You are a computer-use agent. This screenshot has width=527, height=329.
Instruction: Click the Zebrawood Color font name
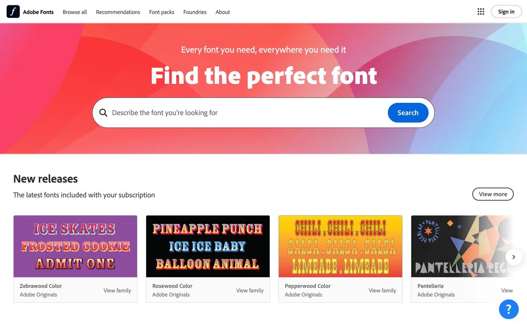pyautogui.click(x=41, y=286)
